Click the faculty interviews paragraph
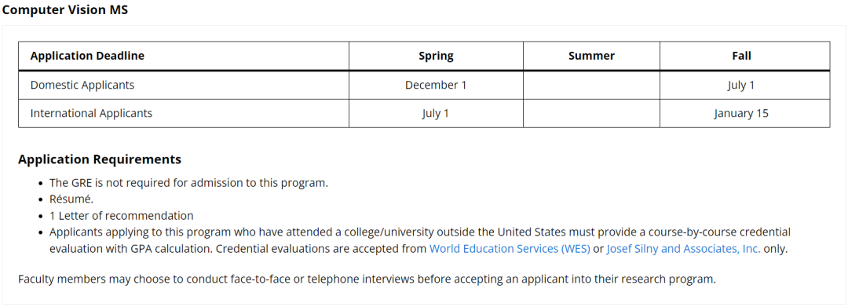Screen dimensions: 848x307 point(367,280)
